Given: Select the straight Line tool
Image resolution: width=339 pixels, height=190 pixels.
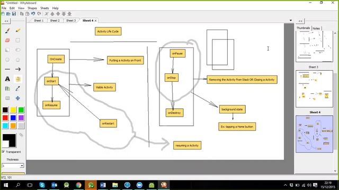Looking at the screenshot, I should (7, 69).
